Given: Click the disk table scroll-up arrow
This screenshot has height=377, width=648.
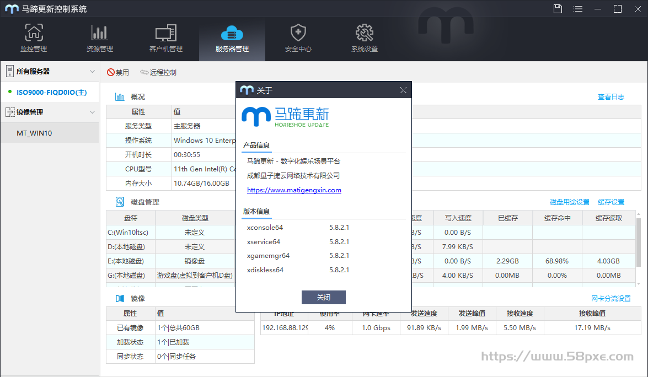Looking at the screenshot, I should 639,214.
